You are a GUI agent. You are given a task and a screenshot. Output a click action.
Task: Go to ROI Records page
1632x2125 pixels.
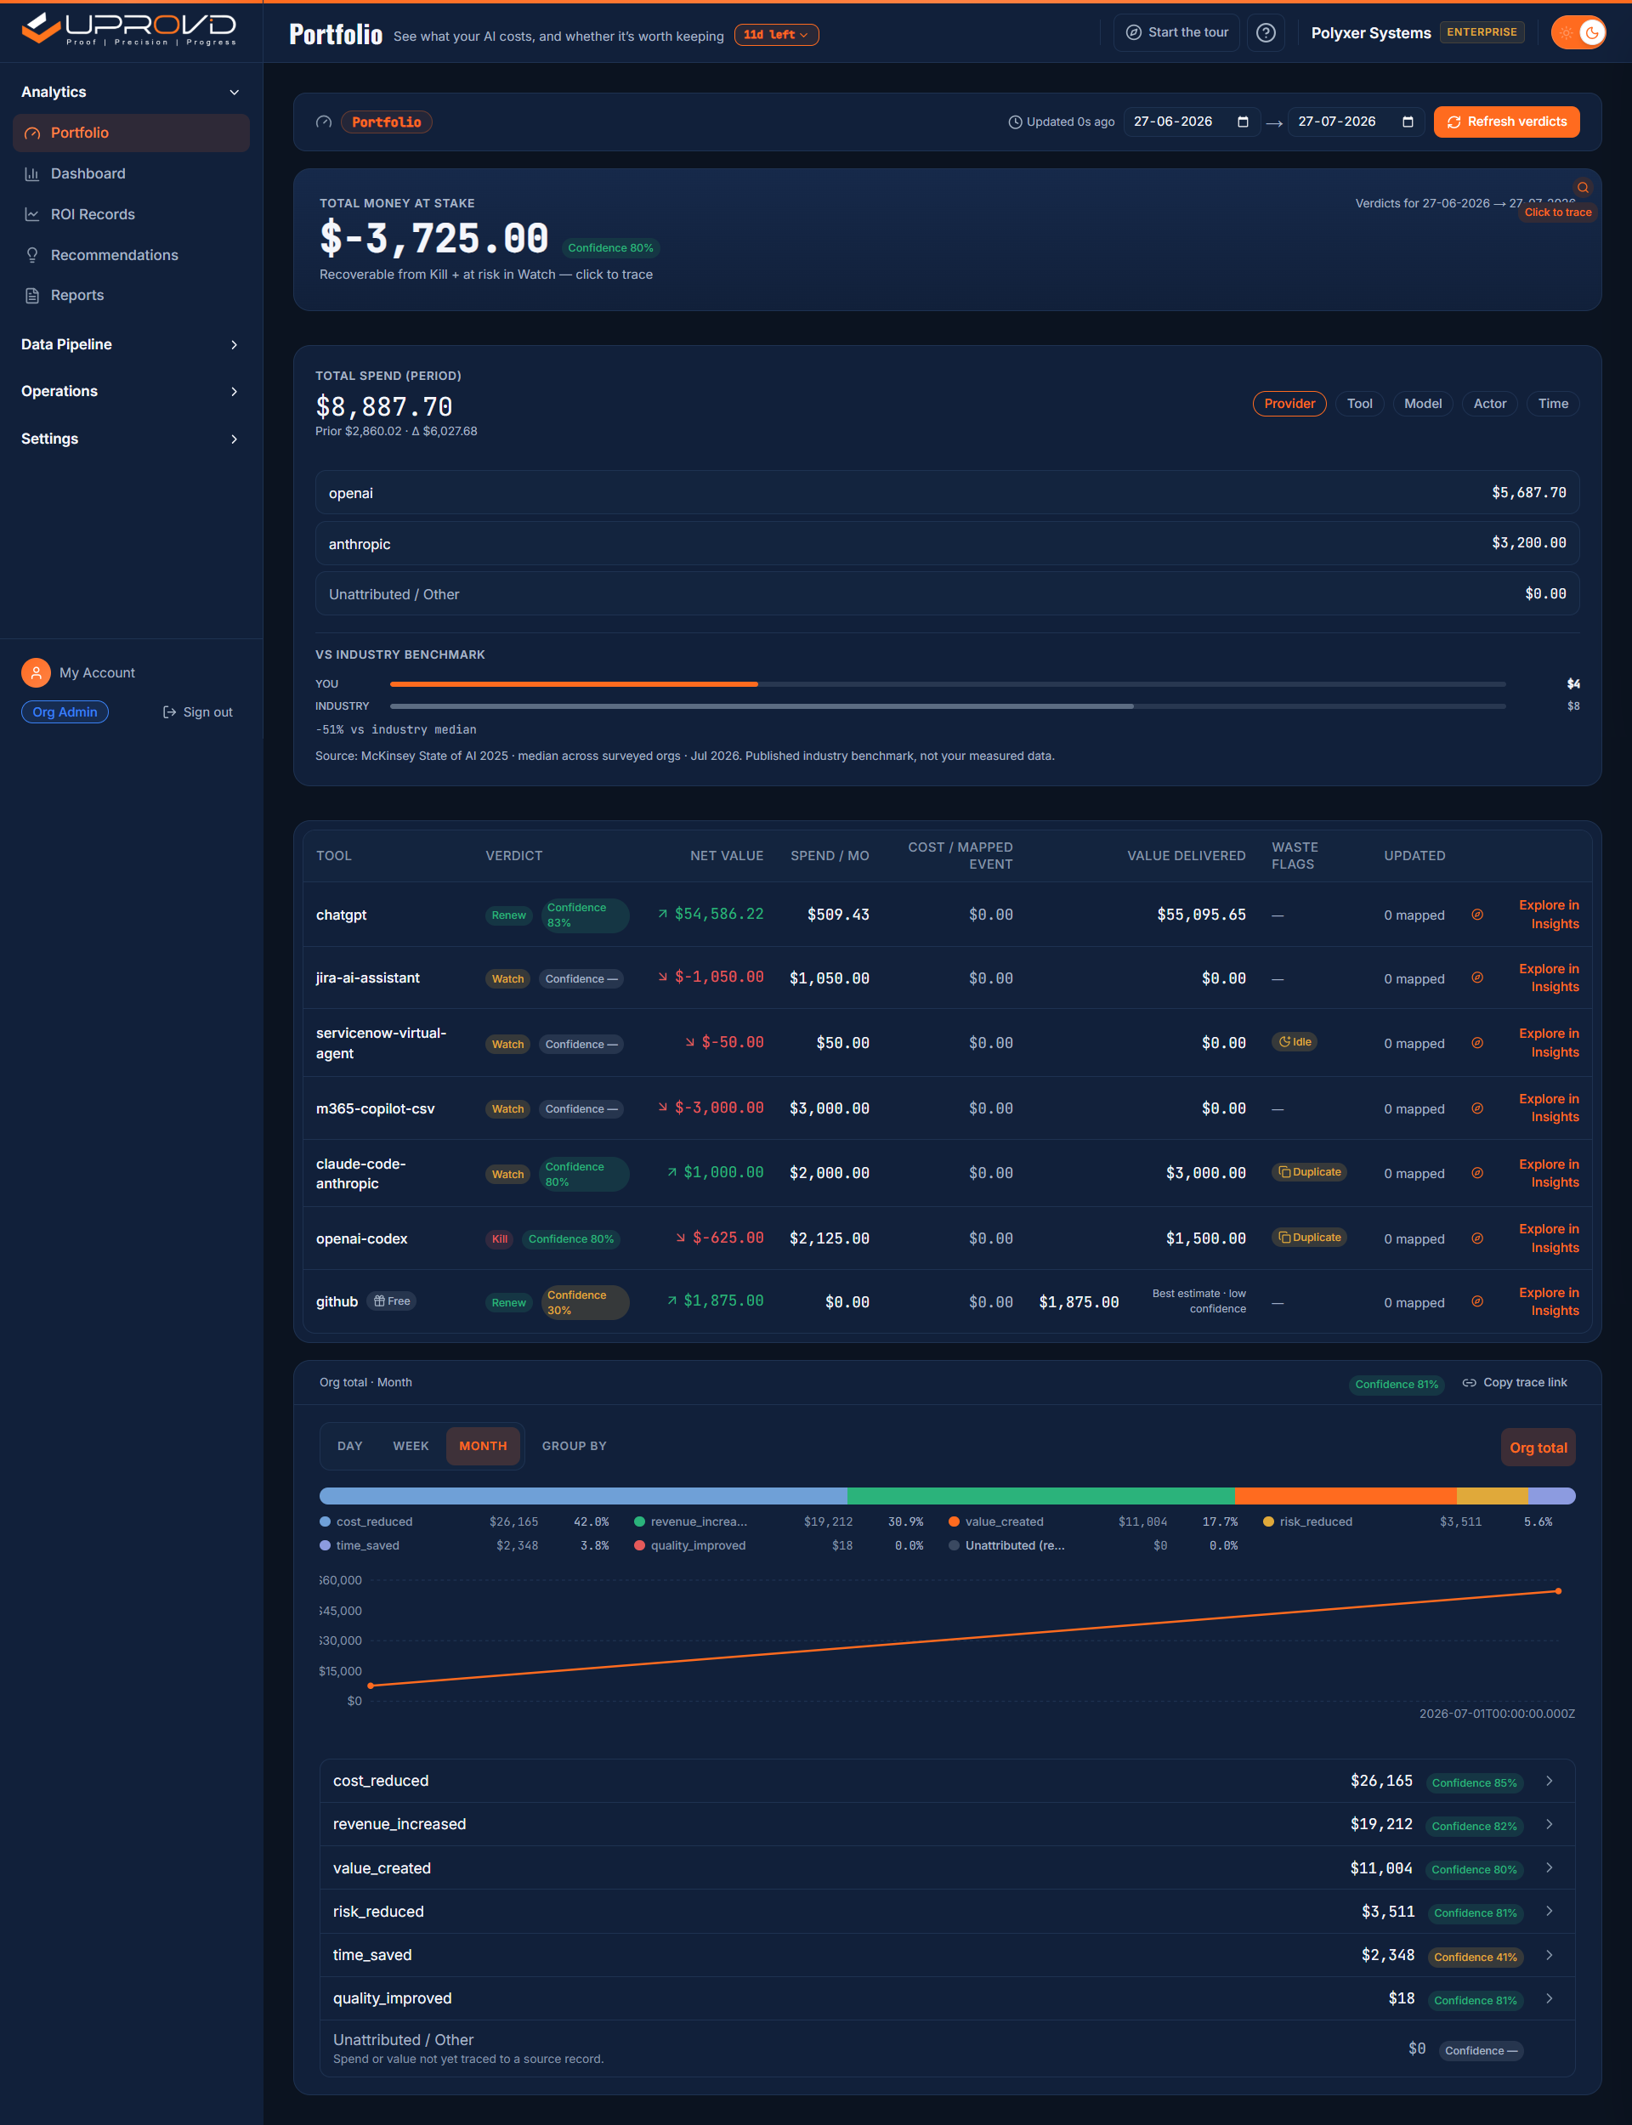coord(131,215)
